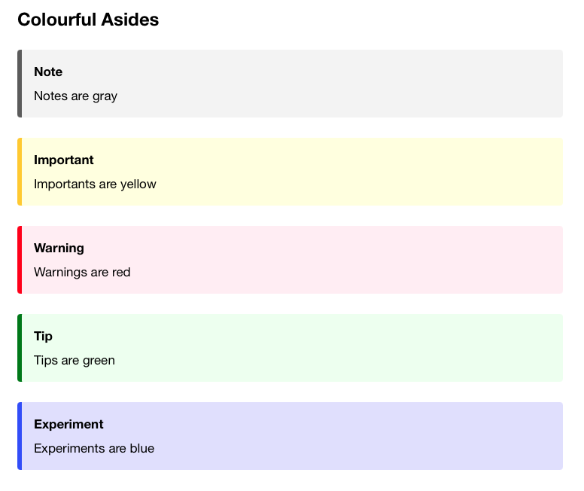The height and width of the screenshot is (491, 584).
Task: Select the 'Warnings are red' text
Action: click(x=82, y=272)
